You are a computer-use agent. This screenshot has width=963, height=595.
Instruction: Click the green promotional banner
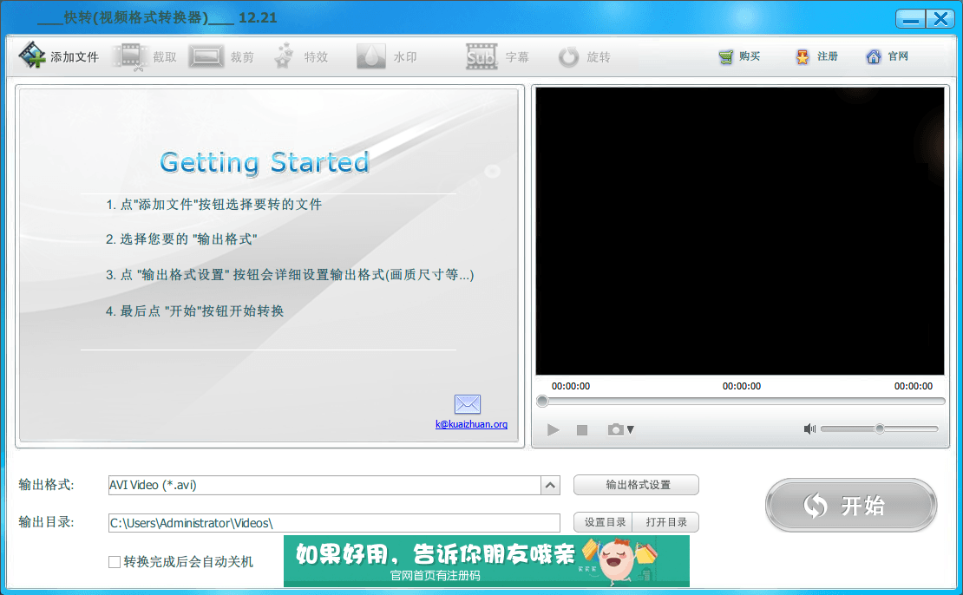click(487, 560)
